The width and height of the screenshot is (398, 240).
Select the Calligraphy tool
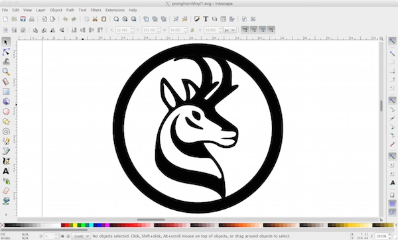(6, 161)
